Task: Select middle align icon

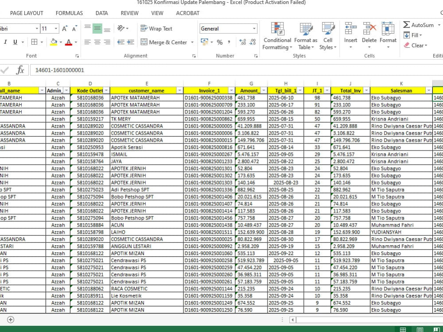Action: coord(97,28)
